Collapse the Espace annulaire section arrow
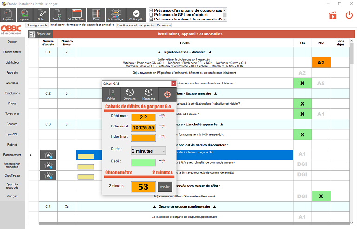Image resolution: width=357 pixels, height=229 pixels. click(215, 94)
